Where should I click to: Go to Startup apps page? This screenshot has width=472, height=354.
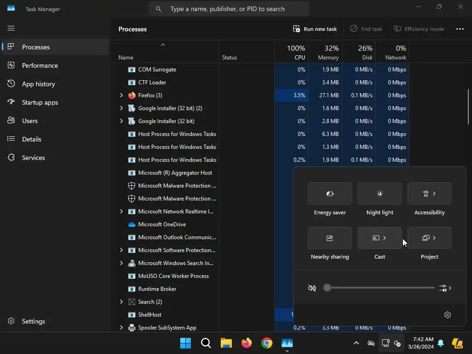coord(55,102)
